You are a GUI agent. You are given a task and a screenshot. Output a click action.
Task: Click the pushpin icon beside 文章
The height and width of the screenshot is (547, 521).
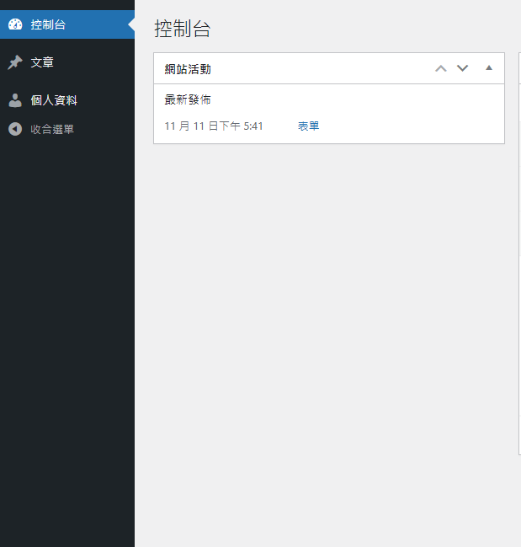[x=14, y=62]
